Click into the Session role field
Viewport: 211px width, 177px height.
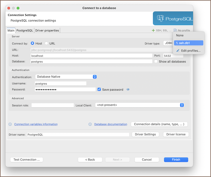point(52,105)
